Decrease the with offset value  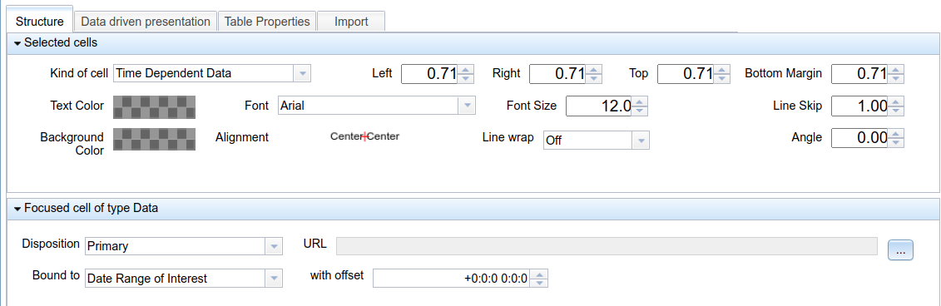(x=540, y=284)
